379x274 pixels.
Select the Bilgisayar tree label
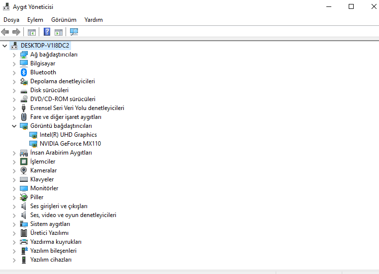(x=43, y=63)
